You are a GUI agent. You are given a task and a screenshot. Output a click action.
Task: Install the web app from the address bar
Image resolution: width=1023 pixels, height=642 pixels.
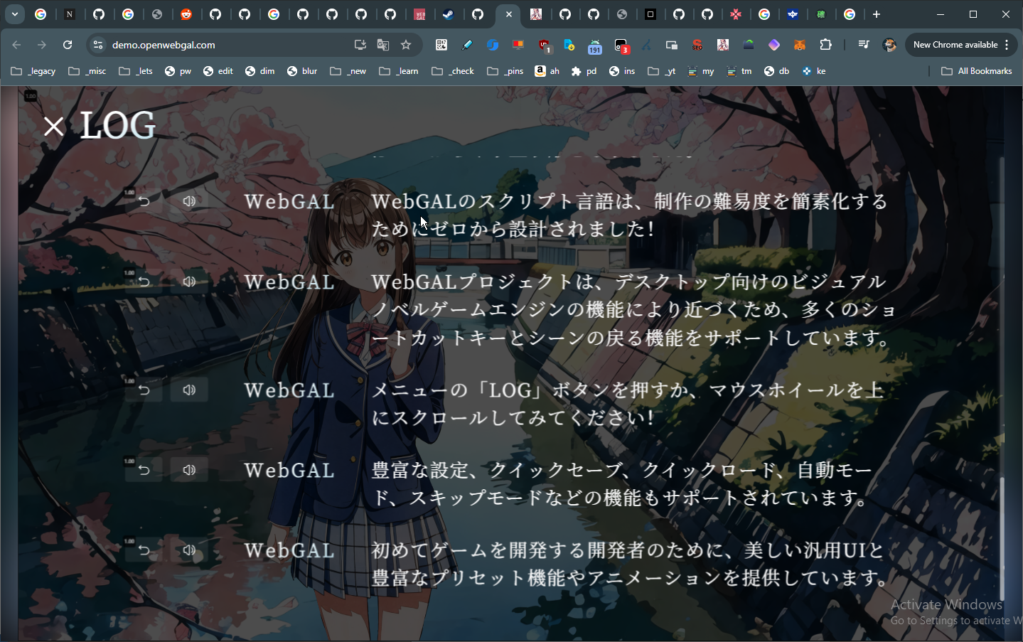pos(360,45)
